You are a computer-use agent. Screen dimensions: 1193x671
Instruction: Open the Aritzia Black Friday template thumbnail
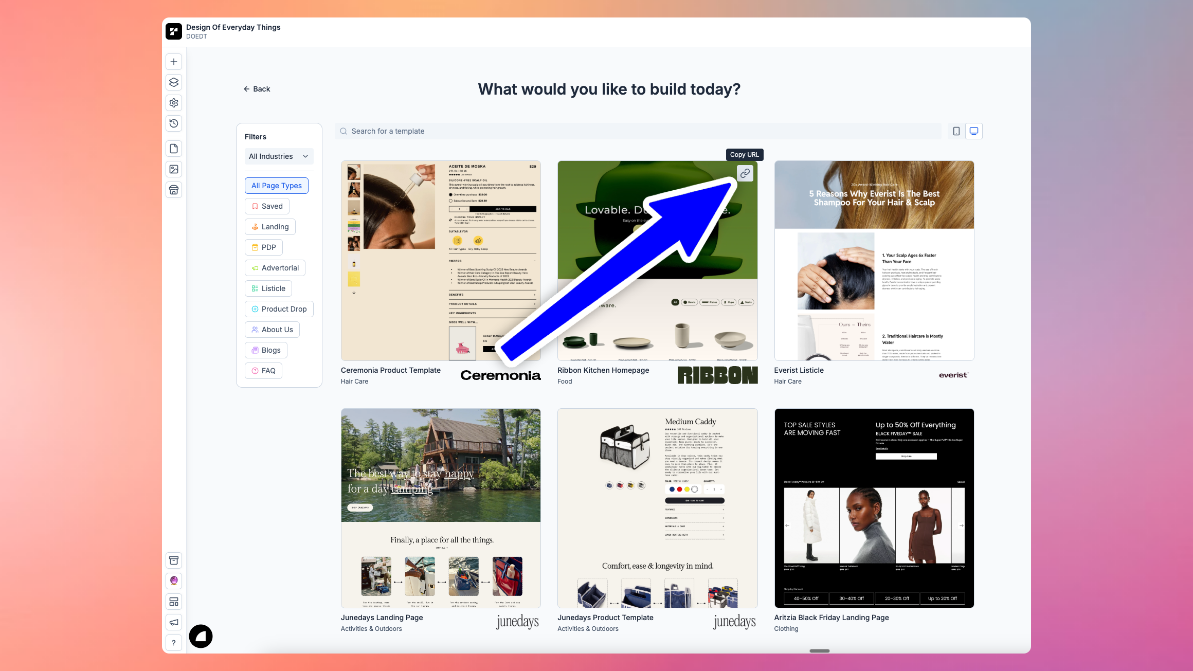[x=874, y=508]
